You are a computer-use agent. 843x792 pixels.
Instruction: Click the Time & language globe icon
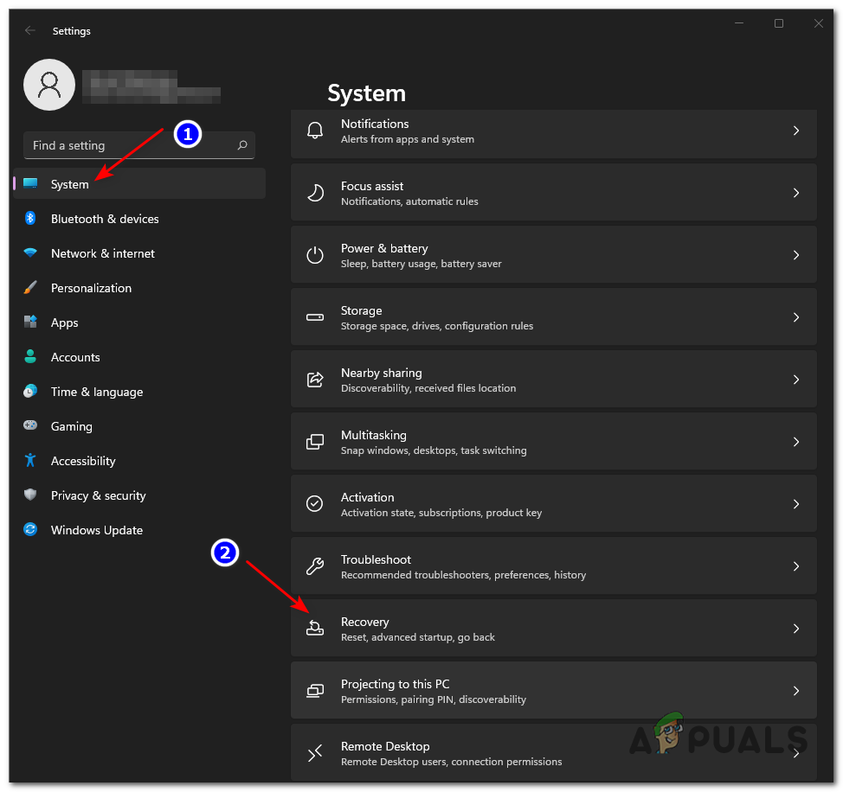point(30,392)
